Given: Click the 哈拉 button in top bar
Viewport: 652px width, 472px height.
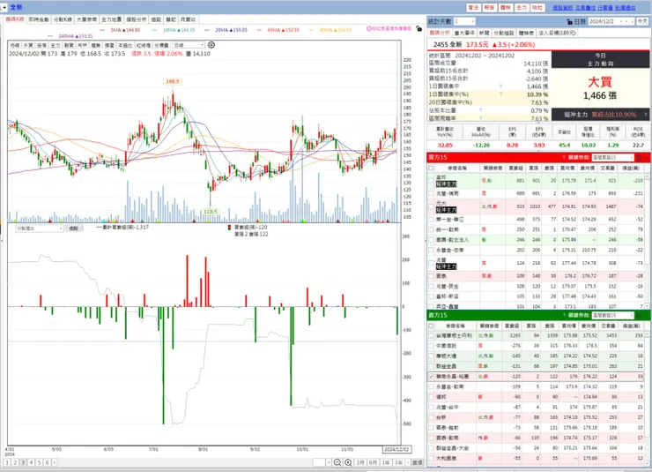Looking at the screenshot, I should click(537, 7).
